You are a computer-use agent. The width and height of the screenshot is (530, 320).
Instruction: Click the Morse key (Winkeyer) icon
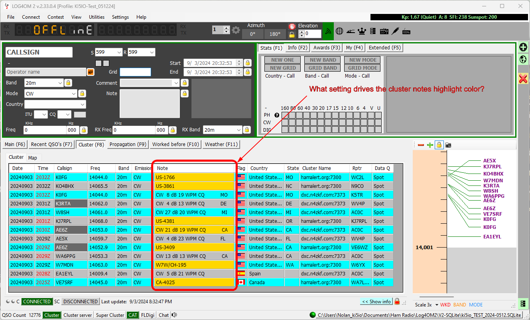(x=351, y=31)
